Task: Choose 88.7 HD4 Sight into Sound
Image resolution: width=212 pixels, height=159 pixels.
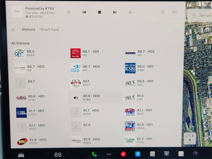Action: [x=95, y=68]
